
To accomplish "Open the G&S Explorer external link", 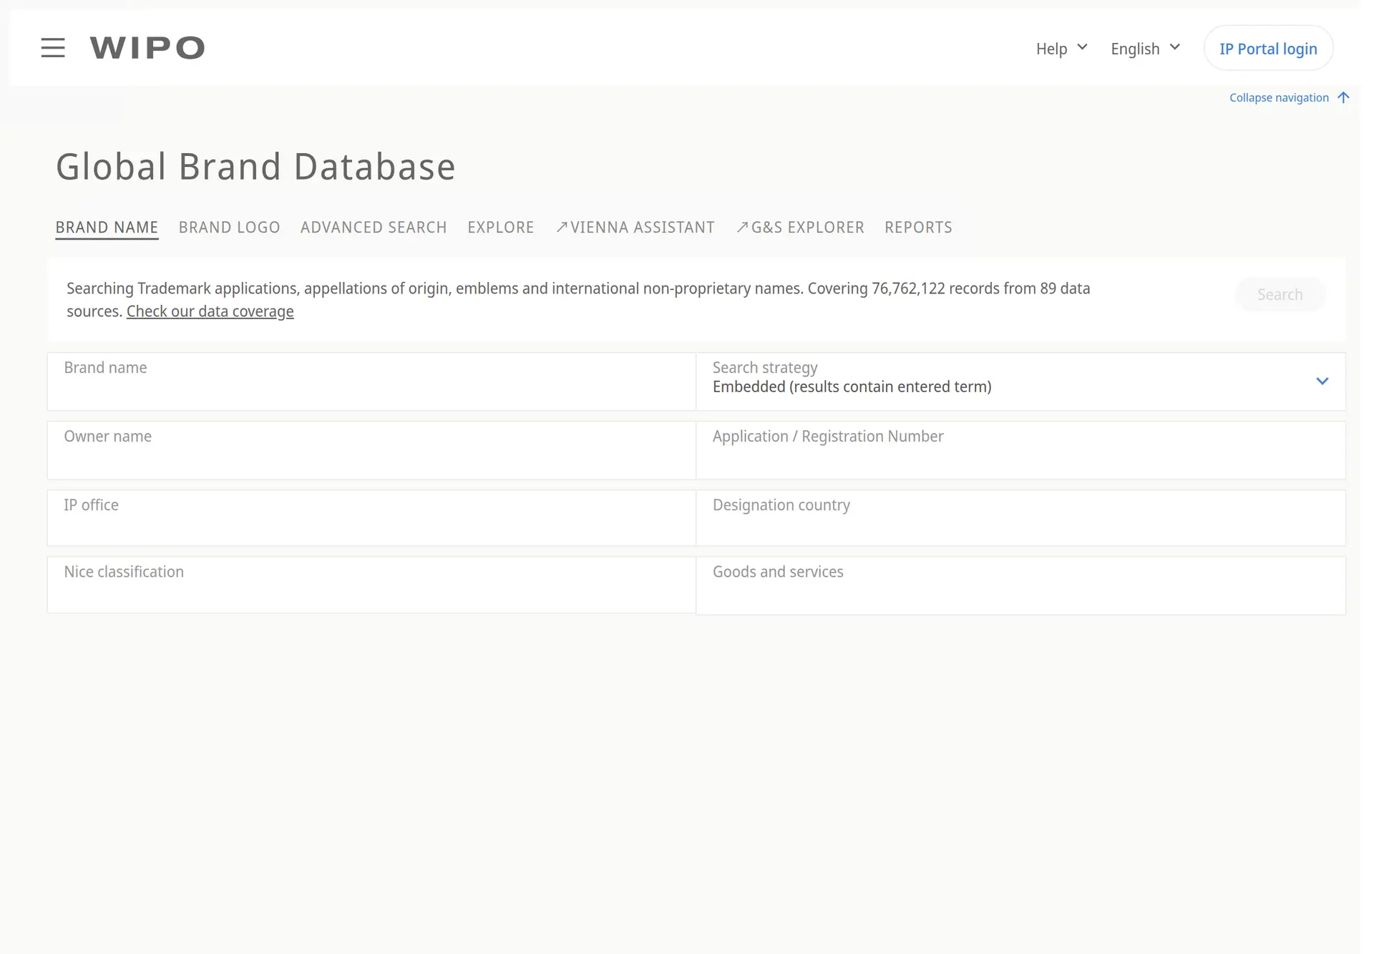I will click(800, 228).
